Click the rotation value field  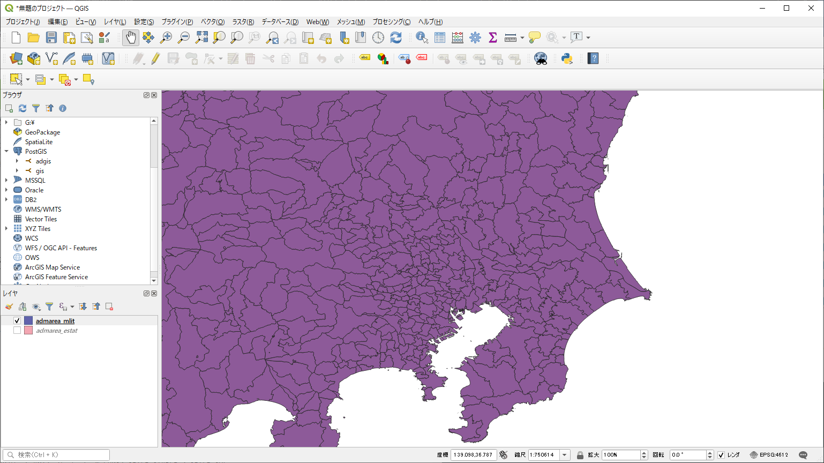point(688,455)
